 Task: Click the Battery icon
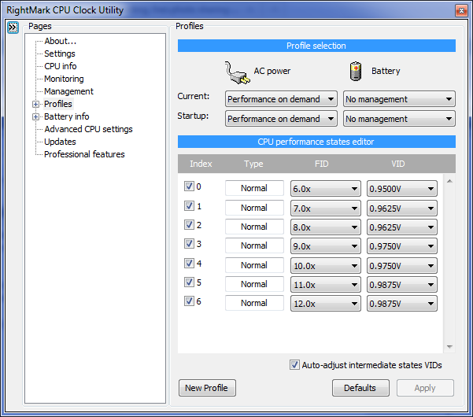356,72
